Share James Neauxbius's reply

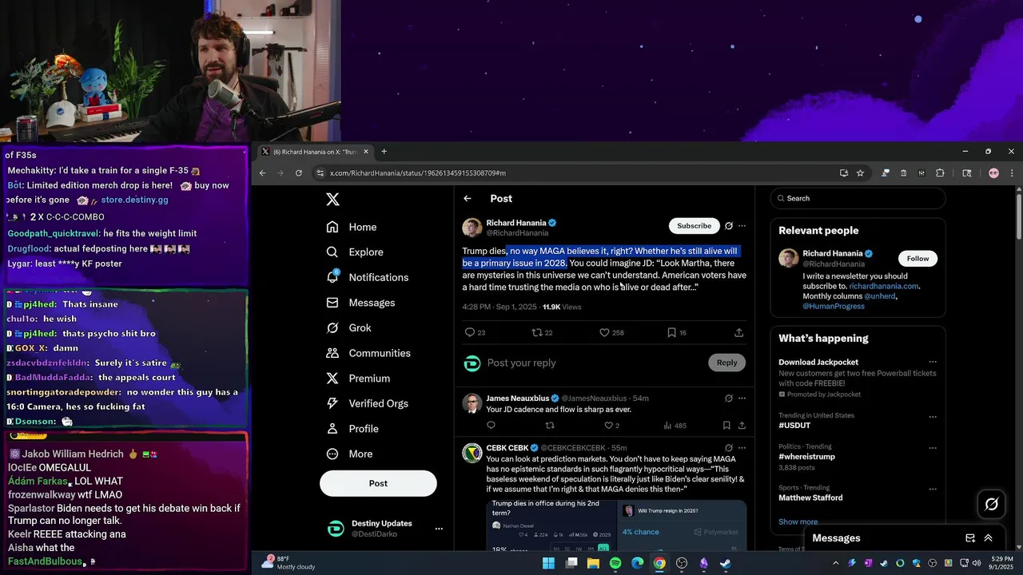(742, 426)
